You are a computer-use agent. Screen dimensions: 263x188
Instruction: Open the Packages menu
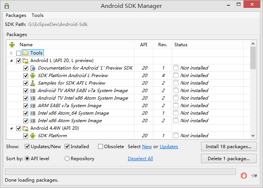click(16, 15)
